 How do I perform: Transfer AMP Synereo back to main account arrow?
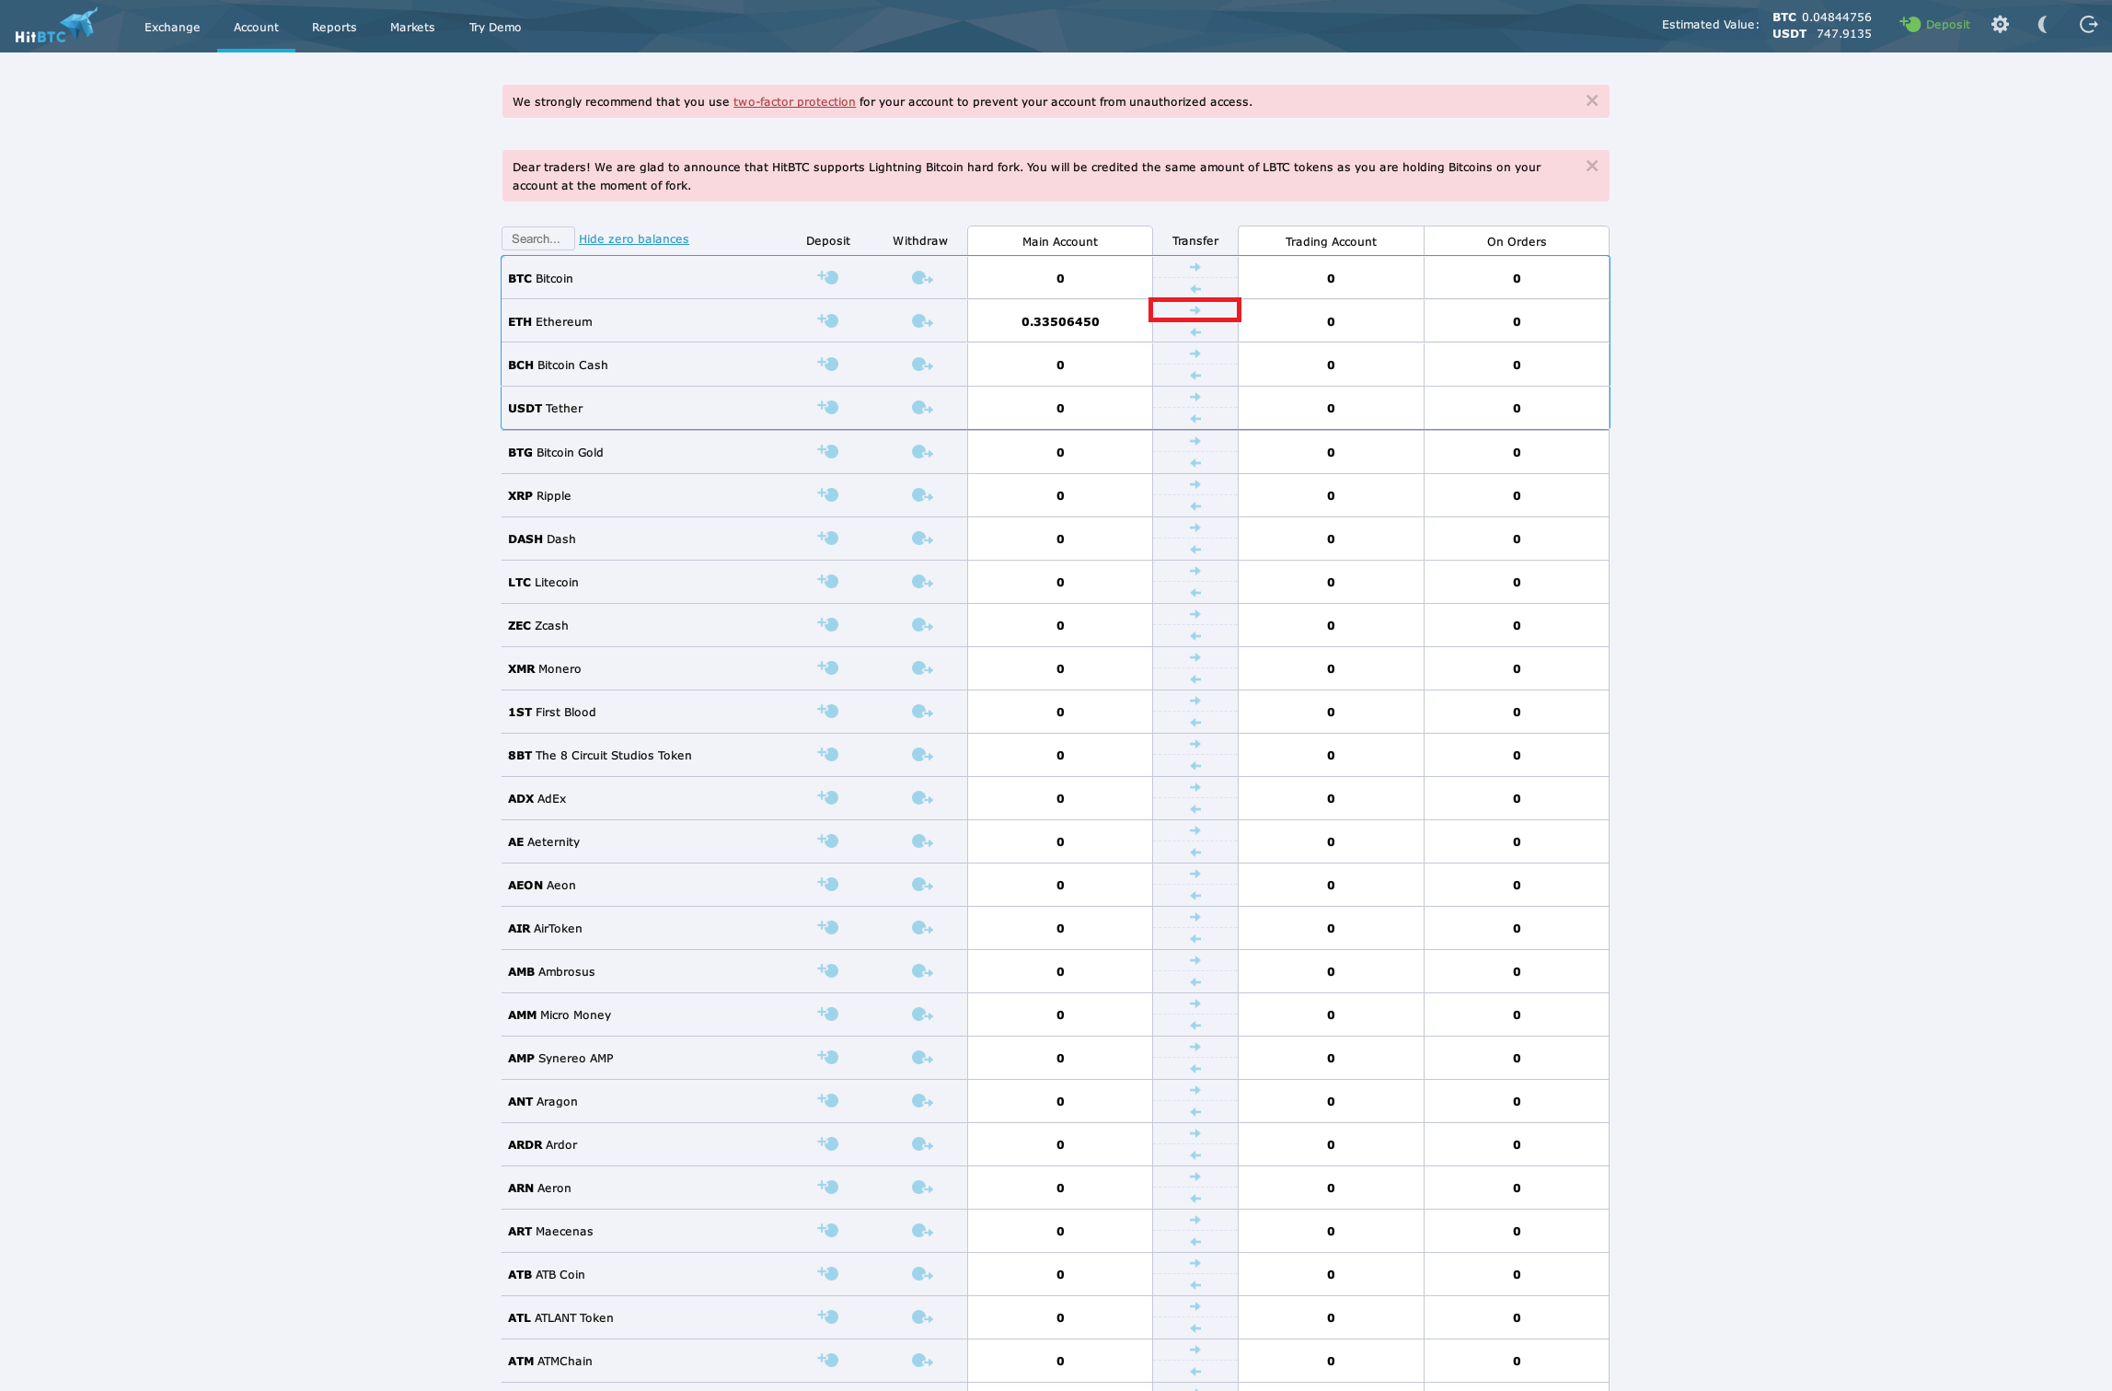point(1194,1069)
